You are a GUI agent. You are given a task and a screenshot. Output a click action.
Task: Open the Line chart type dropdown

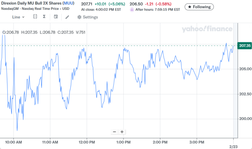pos(18,17)
